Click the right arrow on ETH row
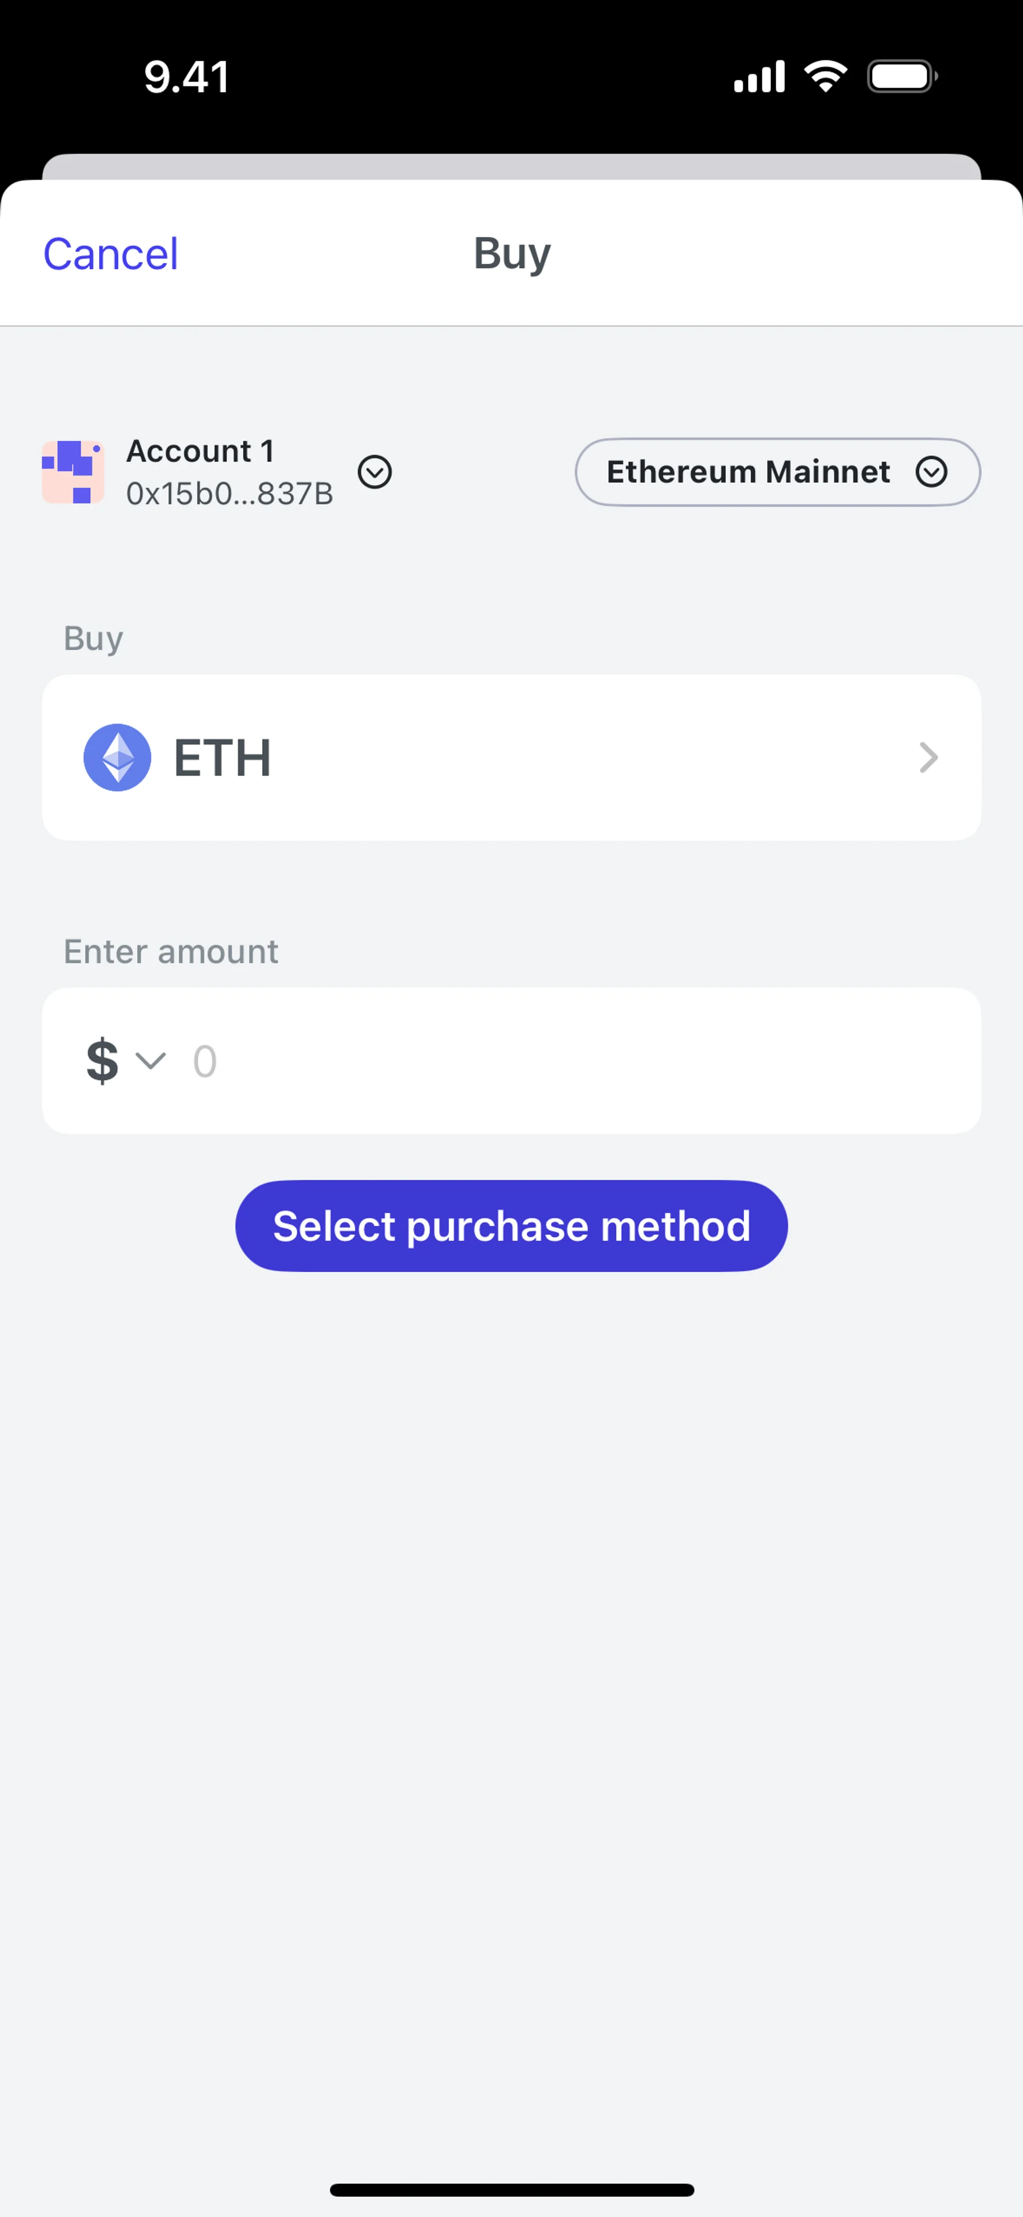Screen dimensions: 1023x2217 click(928, 757)
